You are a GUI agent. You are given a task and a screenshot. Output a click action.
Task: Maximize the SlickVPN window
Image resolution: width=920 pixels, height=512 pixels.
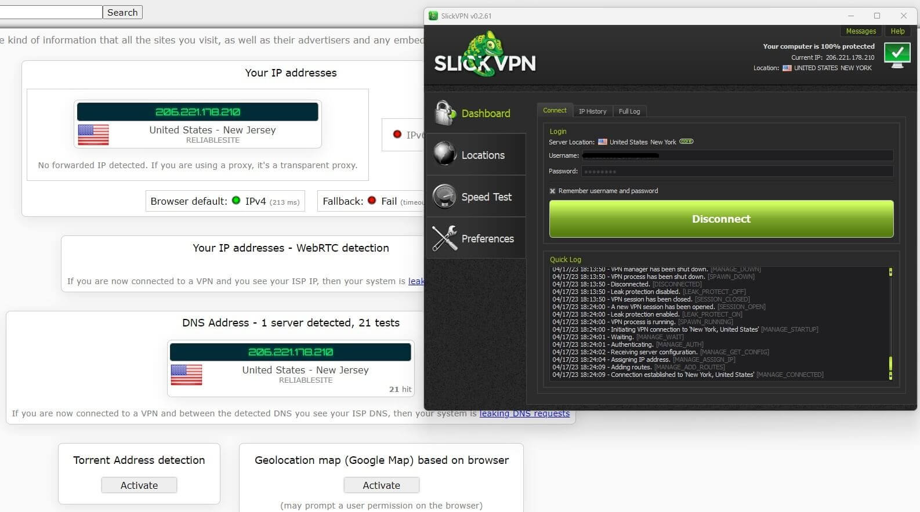(x=877, y=16)
